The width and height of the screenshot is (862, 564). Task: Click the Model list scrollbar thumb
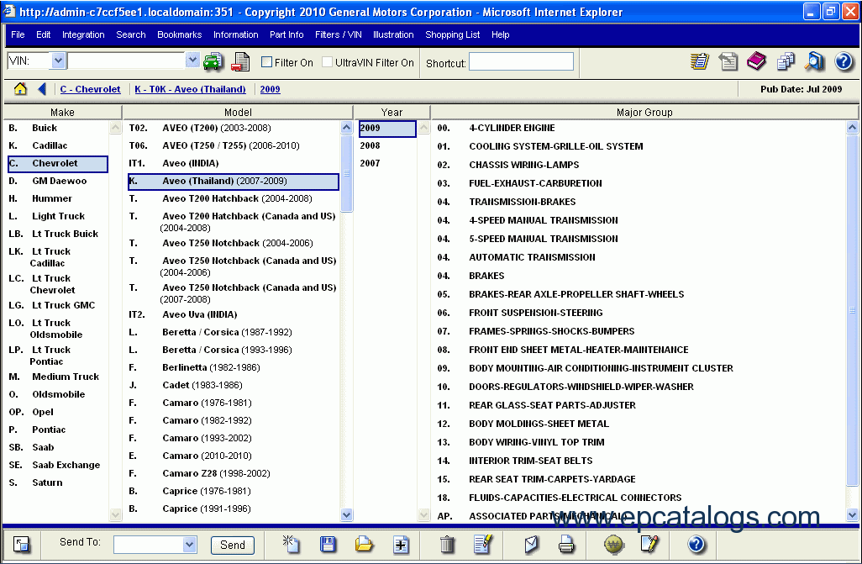[x=346, y=173]
